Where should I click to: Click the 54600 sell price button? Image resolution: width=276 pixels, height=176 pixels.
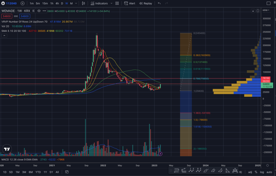7,16
